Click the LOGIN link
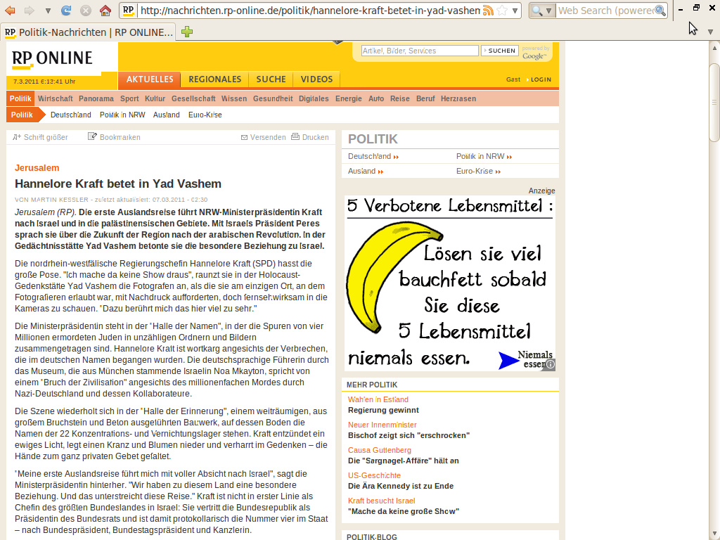This screenshot has height=540, width=720. pos(541,79)
